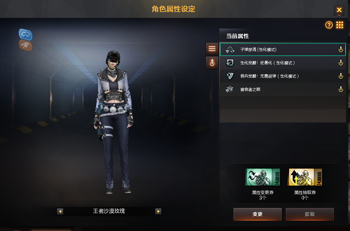
Task: Switch to previous character with left arrow
Action: click(x=60, y=211)
